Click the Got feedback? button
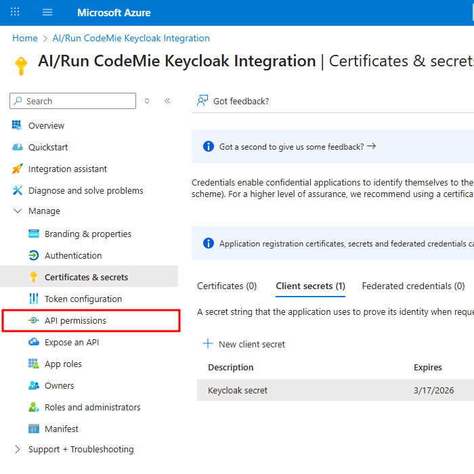This screenshot has height=474, width=474. [x=233, y=101]
